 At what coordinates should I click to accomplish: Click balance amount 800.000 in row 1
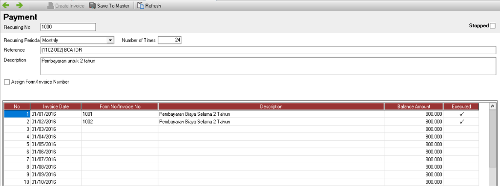coord(414,114)
